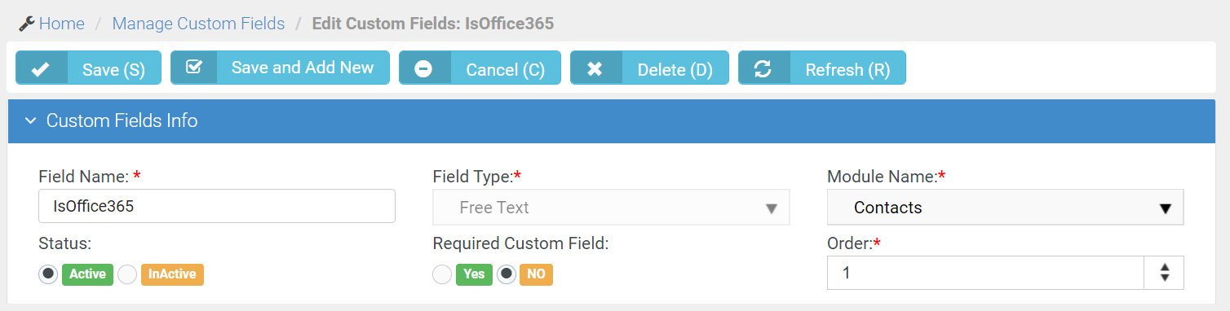Open the Module Name dropdown showing Contacts
1230x311 pixels.
[1005, 208]
